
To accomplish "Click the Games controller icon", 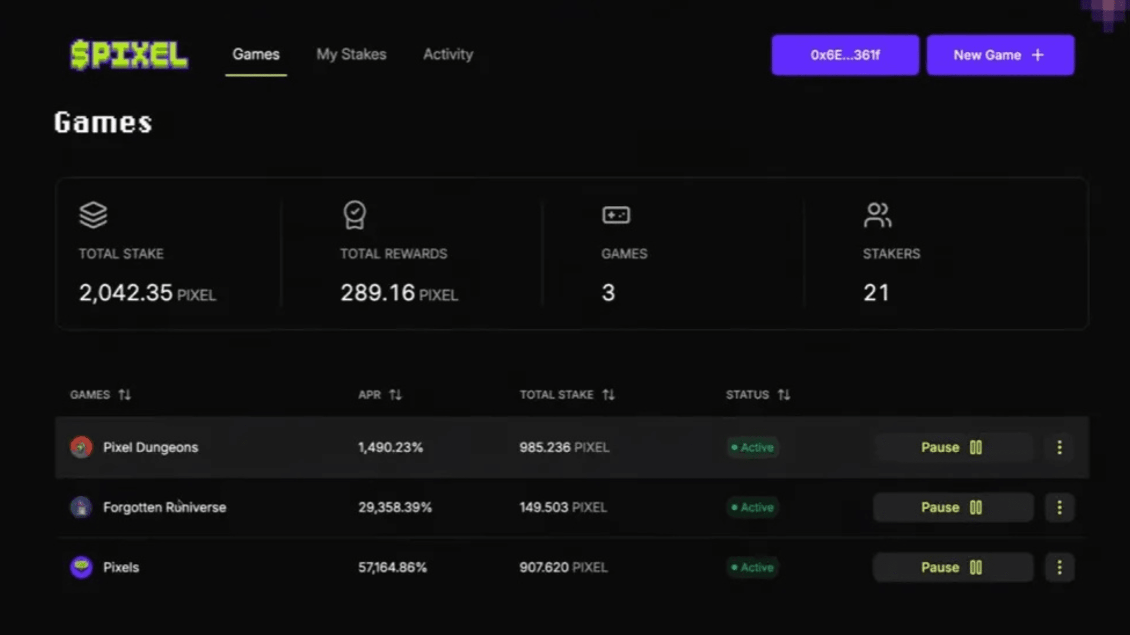I will click(616, 215).
